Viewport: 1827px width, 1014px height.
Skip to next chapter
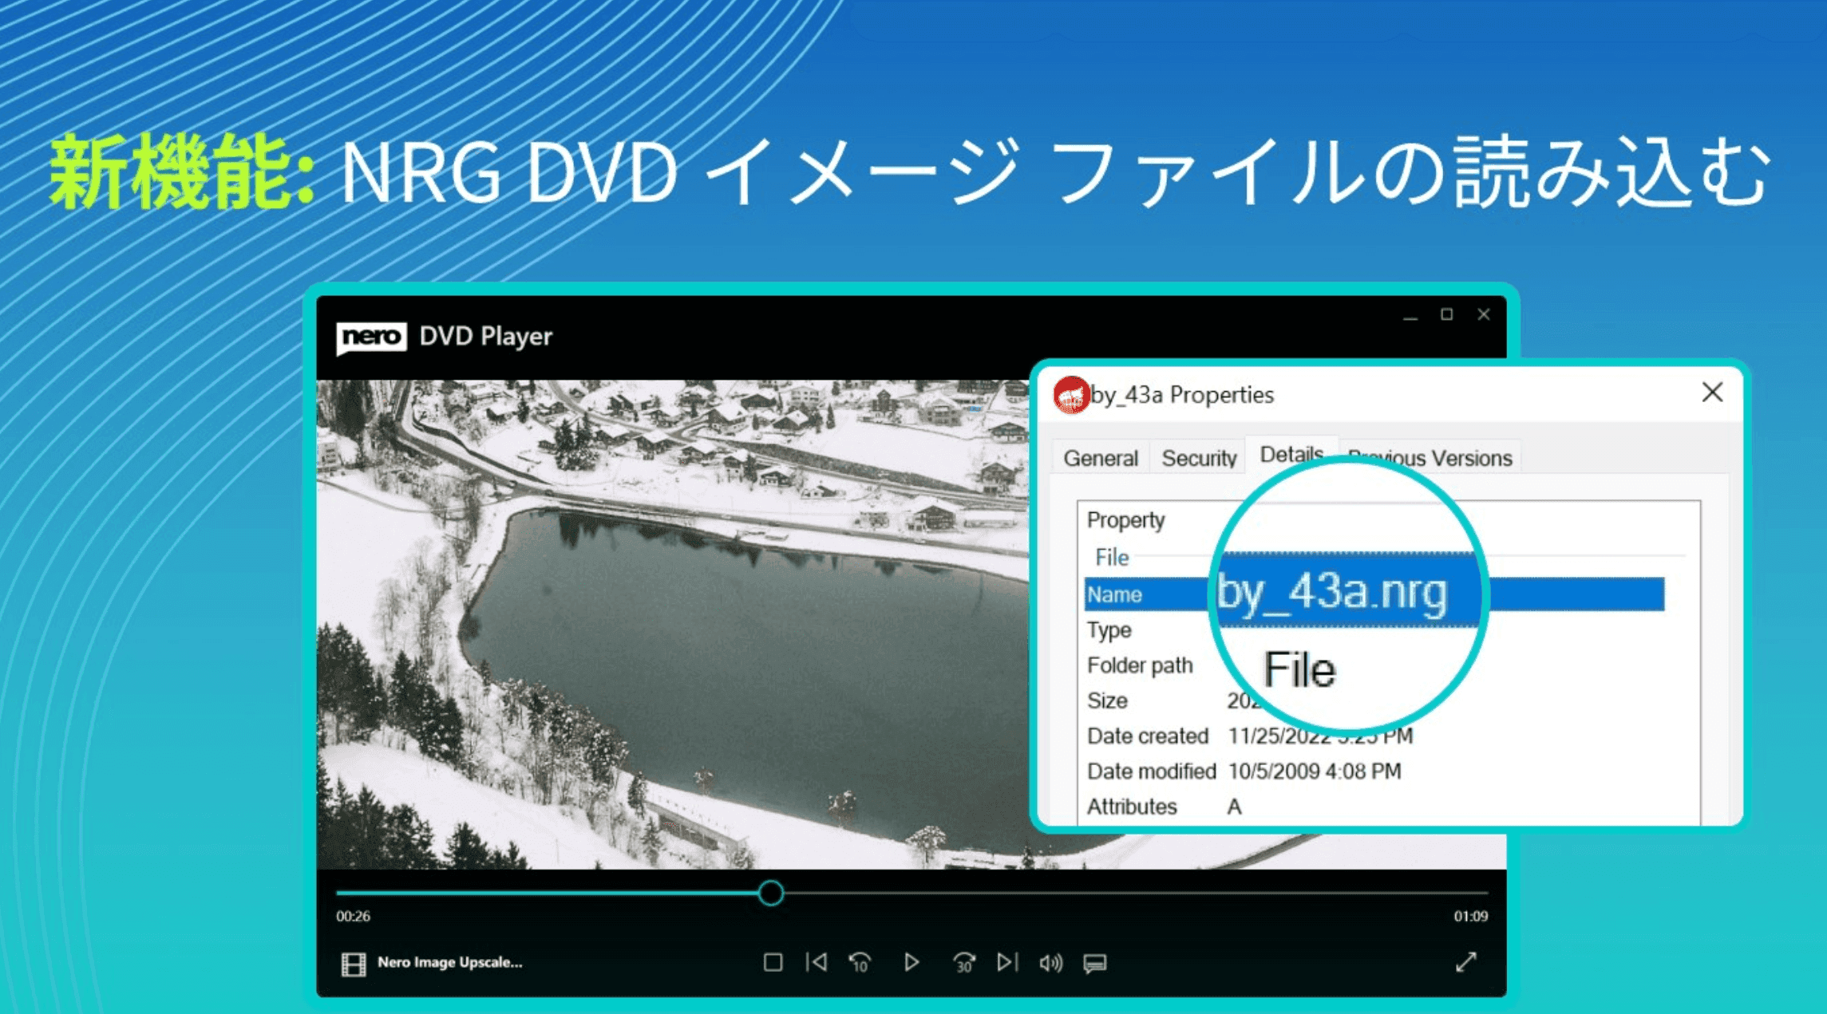click(1007, 962)
